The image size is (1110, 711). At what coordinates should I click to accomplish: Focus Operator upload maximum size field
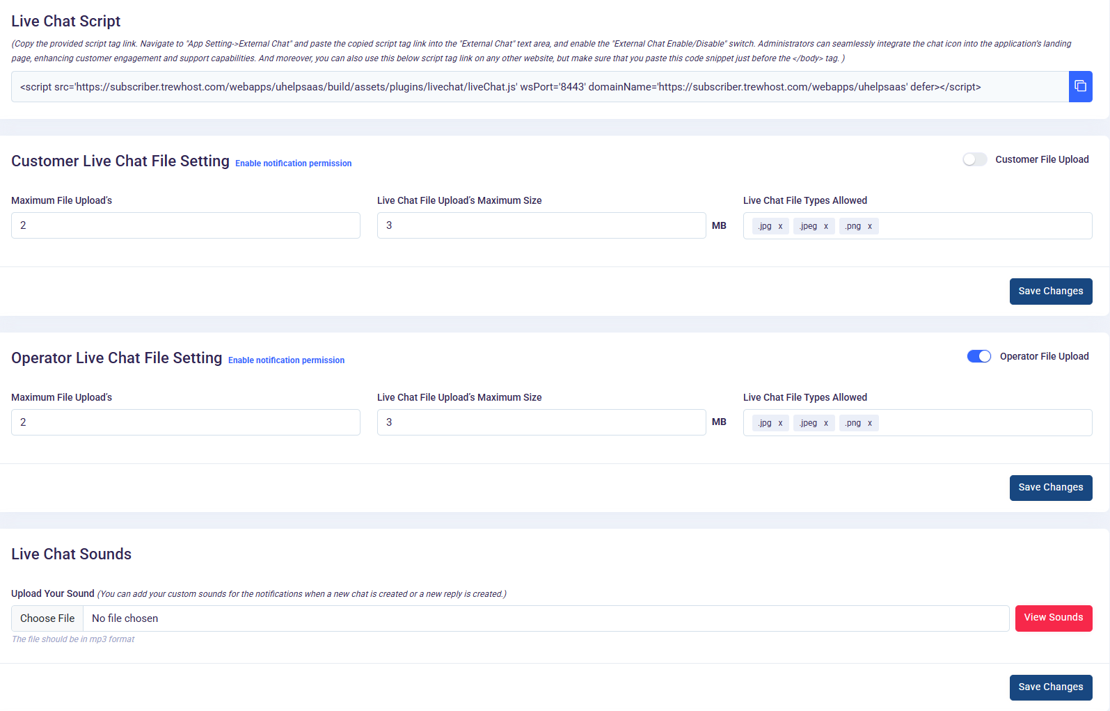click(x=541, y=422)
